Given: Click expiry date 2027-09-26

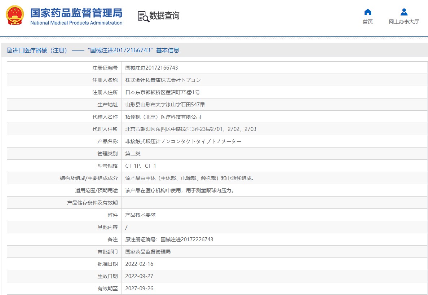Looking at the screenshot, I should [x=139, y=289].
